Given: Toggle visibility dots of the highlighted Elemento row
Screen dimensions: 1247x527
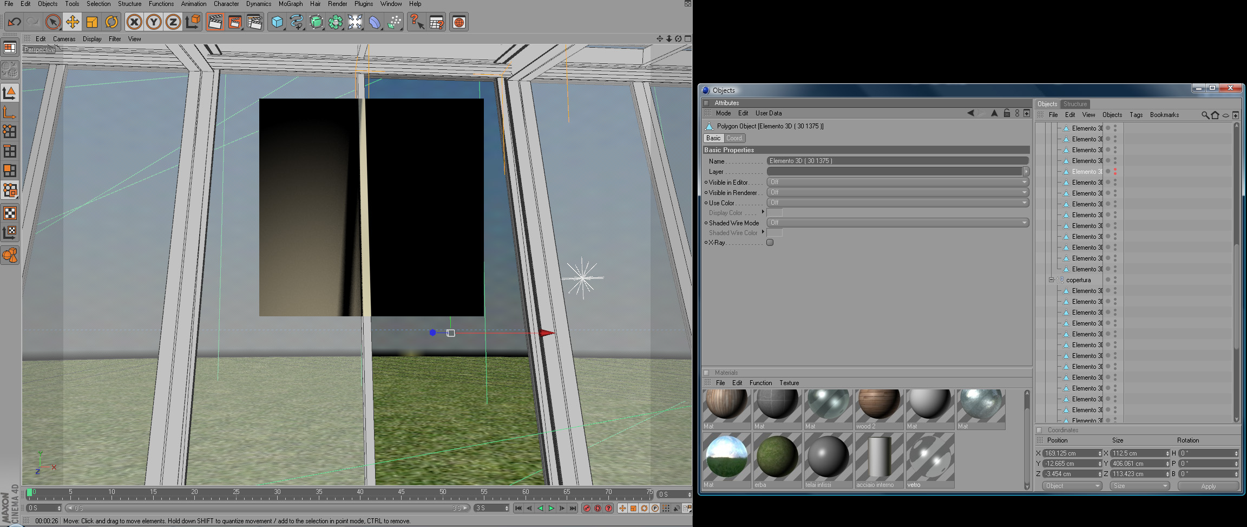Looking at the screenshot, I should [1115, 172].
